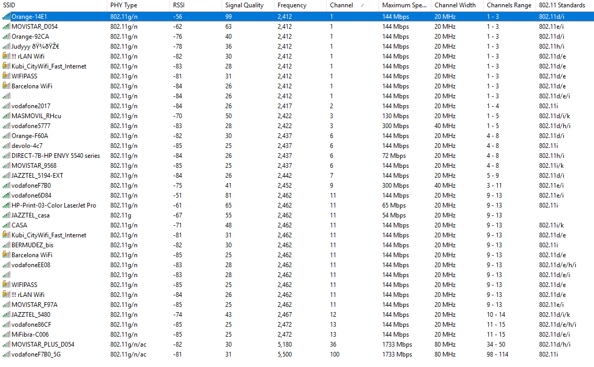Click RSSI value -51 of vodafone6D84
Screen dimensions: 594x367
tap(177, 196)
